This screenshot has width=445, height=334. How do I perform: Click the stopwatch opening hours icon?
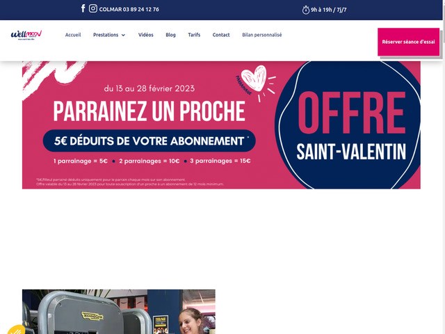point(306,10)
